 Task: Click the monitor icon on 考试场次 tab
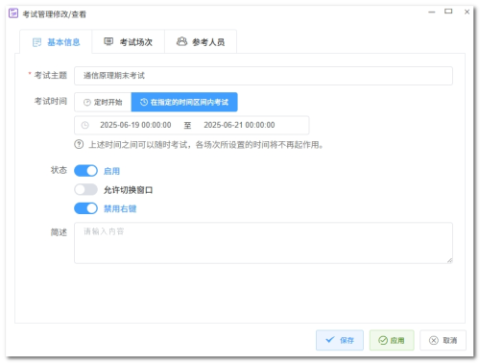point(108,41)
